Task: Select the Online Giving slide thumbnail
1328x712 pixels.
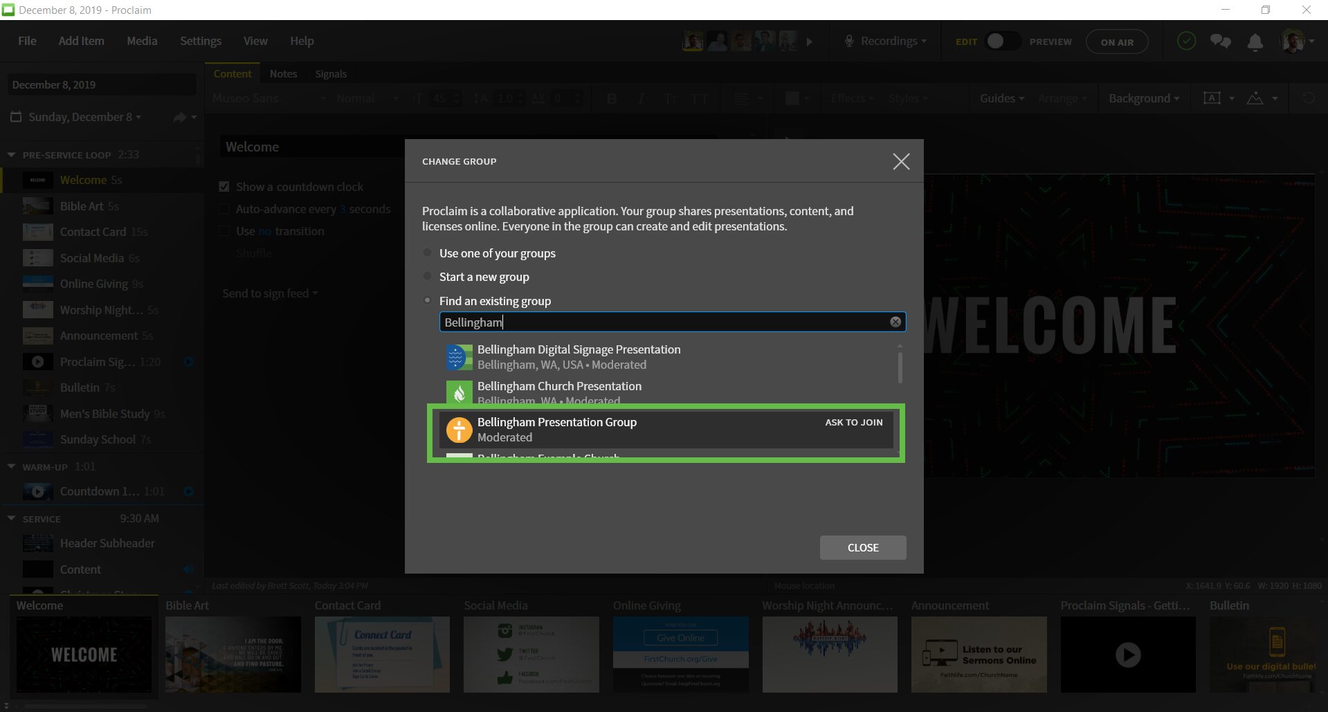Action: tap(680, 655)
